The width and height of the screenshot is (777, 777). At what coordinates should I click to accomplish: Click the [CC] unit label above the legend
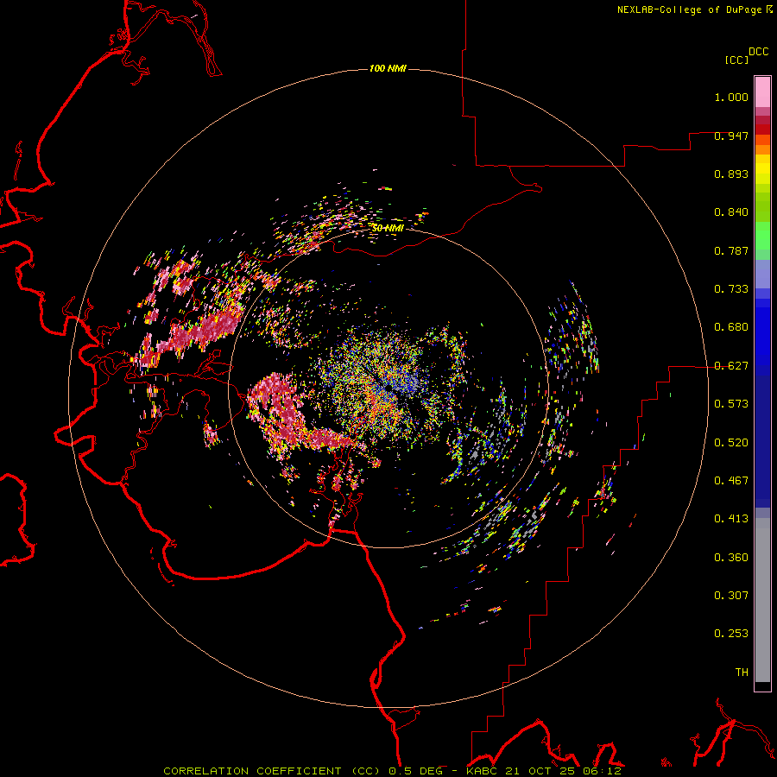[737, 60]
